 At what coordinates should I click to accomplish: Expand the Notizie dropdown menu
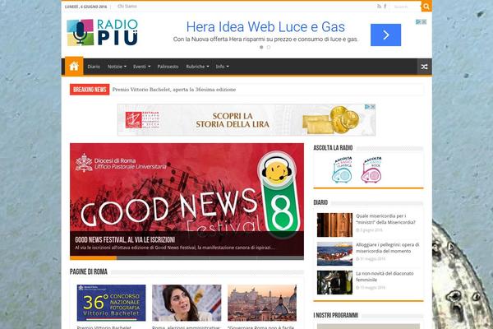coord(117,67)
